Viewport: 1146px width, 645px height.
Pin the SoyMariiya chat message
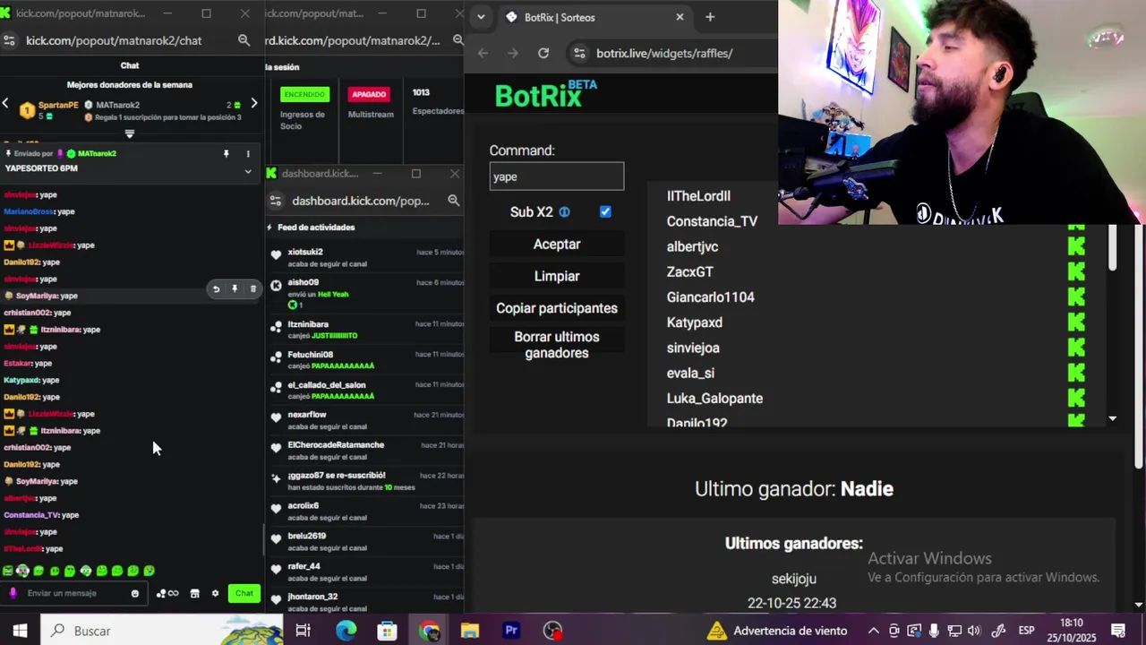pyautogui.click(x=235, y=289)
